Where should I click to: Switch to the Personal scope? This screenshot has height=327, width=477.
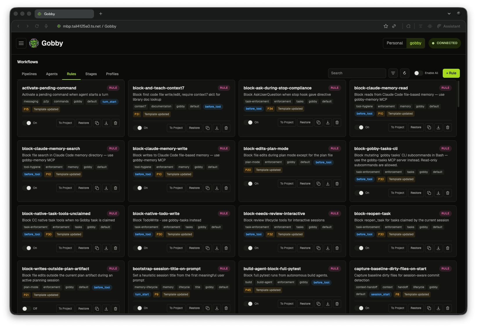(x=395, y=43)
